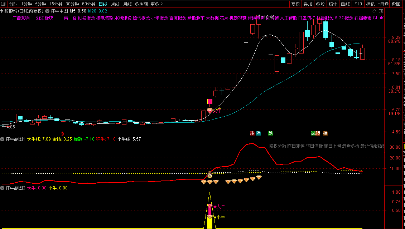Select the 30分钟 period
The height and width of the screenshot is (229, 405).
[72, 4]
